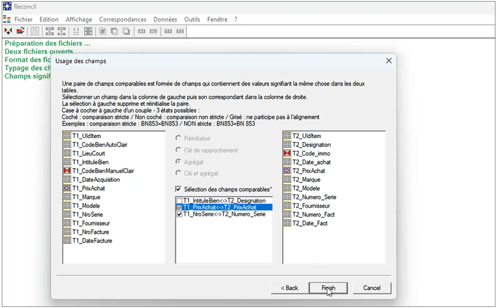Select the 'Clé de rapprochement' radio option
496x308 pixels.
(x=179, y=150)
